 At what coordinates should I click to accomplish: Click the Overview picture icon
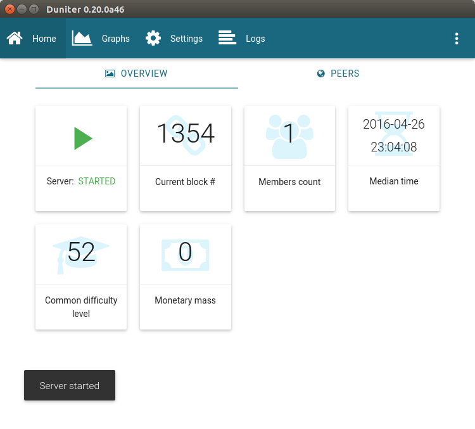coord(110,74)
